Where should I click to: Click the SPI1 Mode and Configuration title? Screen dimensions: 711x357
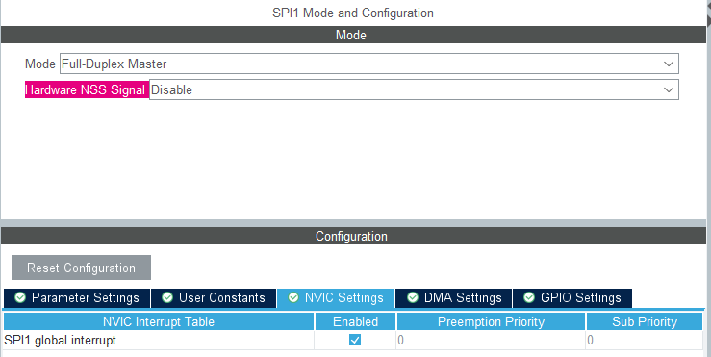(353, 13)
